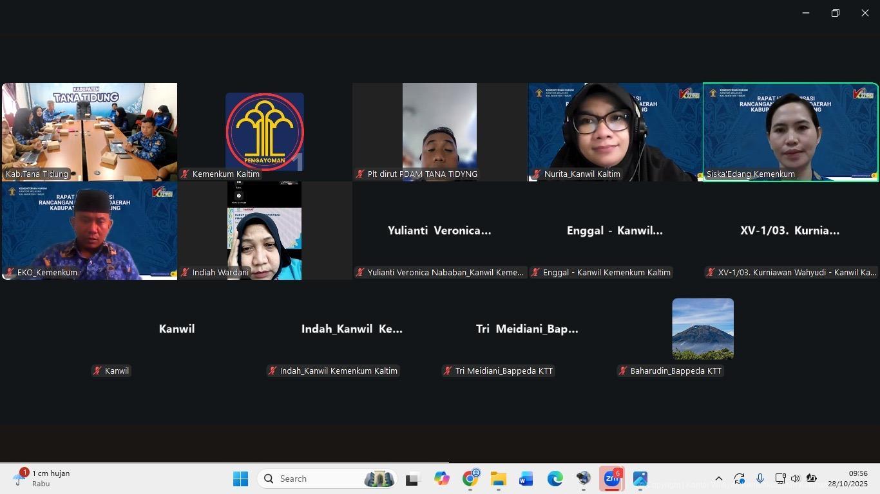Open the weather widget showing 1 cm hujan
The width and height of the screenshot is (880, 494).
[42, 479]
